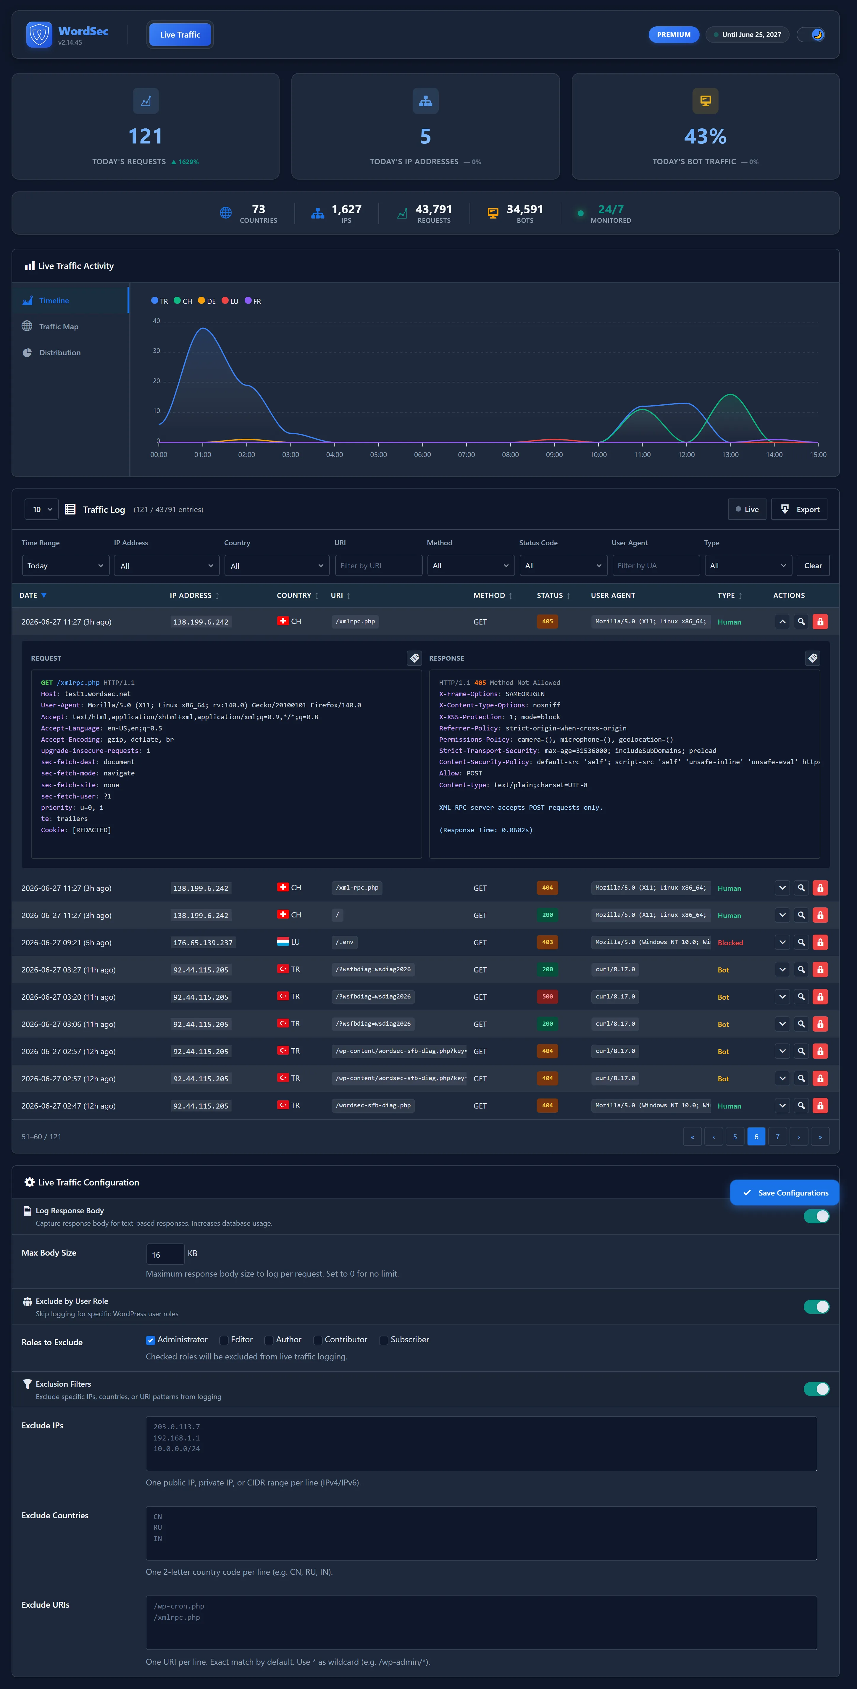This screenshot has height=1689, width=857.
Task: Click the Today's Bot Traffic monitor icon
Action: point(706,101)
